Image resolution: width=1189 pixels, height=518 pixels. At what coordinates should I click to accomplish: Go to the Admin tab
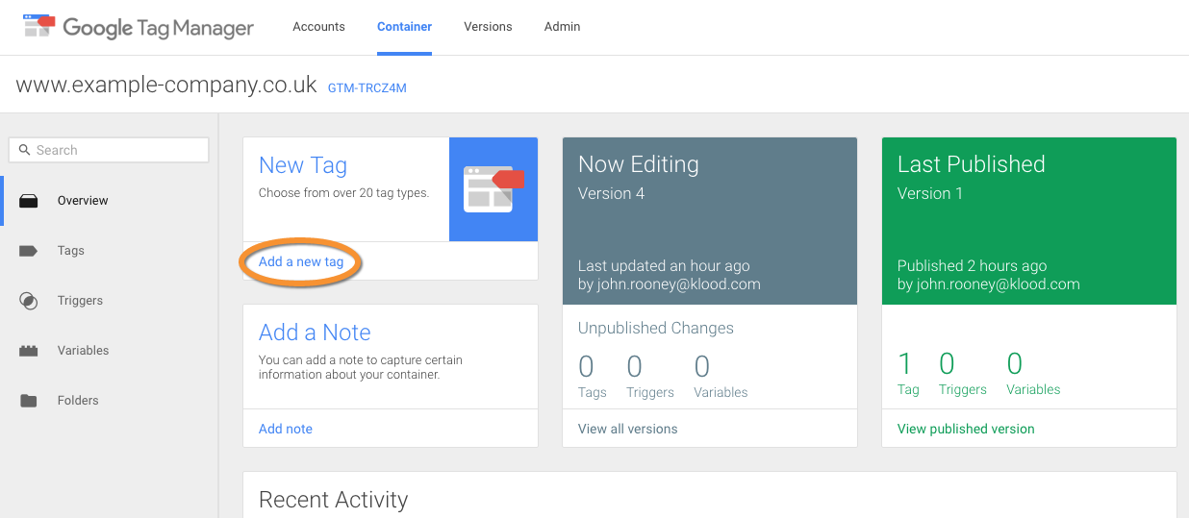point(562,27)
